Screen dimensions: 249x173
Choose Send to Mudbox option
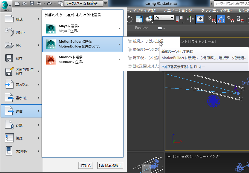click(x=82, y=60)
